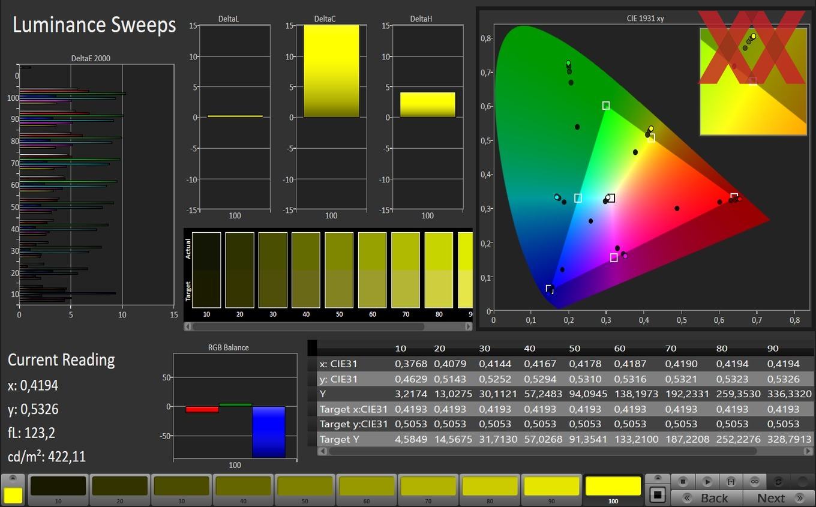
Task: Click the 'Target Y' row label
Action: (x=339, y=439)
